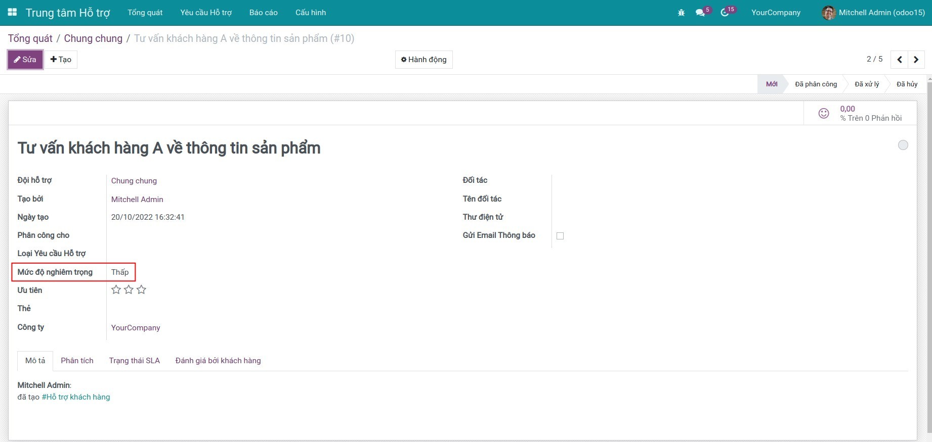Go to next record arrow
Image resolution: width=932 pixels, height=442 pixels.
click(916, 60)
